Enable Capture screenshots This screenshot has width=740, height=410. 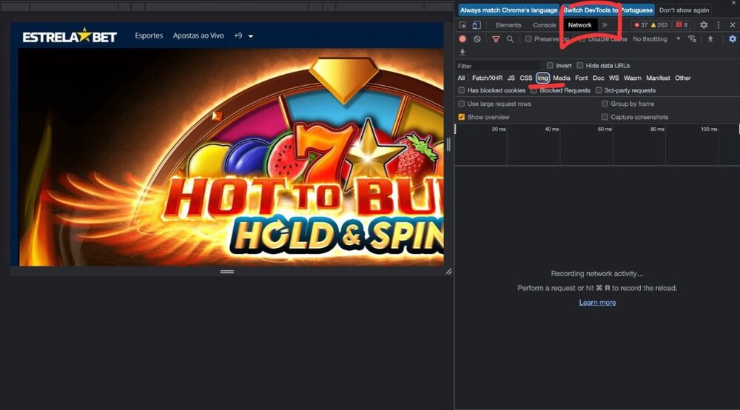(605, 117)
